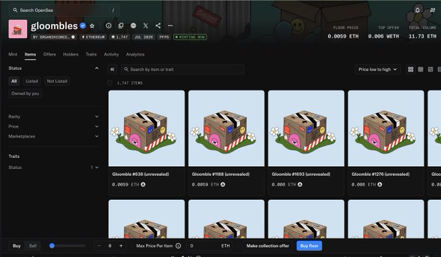Open the collection website globe icon
This screenshot has height=257, width=441.
[x=134, y=25]
